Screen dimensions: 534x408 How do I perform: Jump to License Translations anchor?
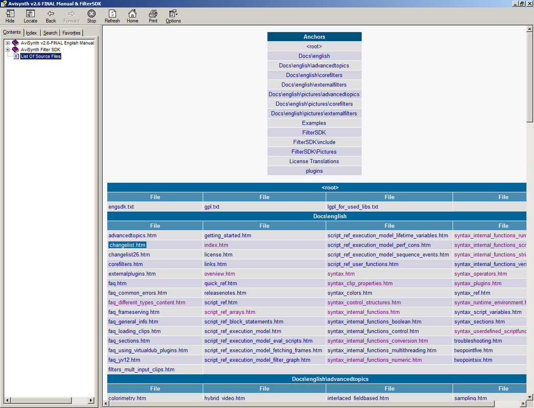tap(314, 161)
